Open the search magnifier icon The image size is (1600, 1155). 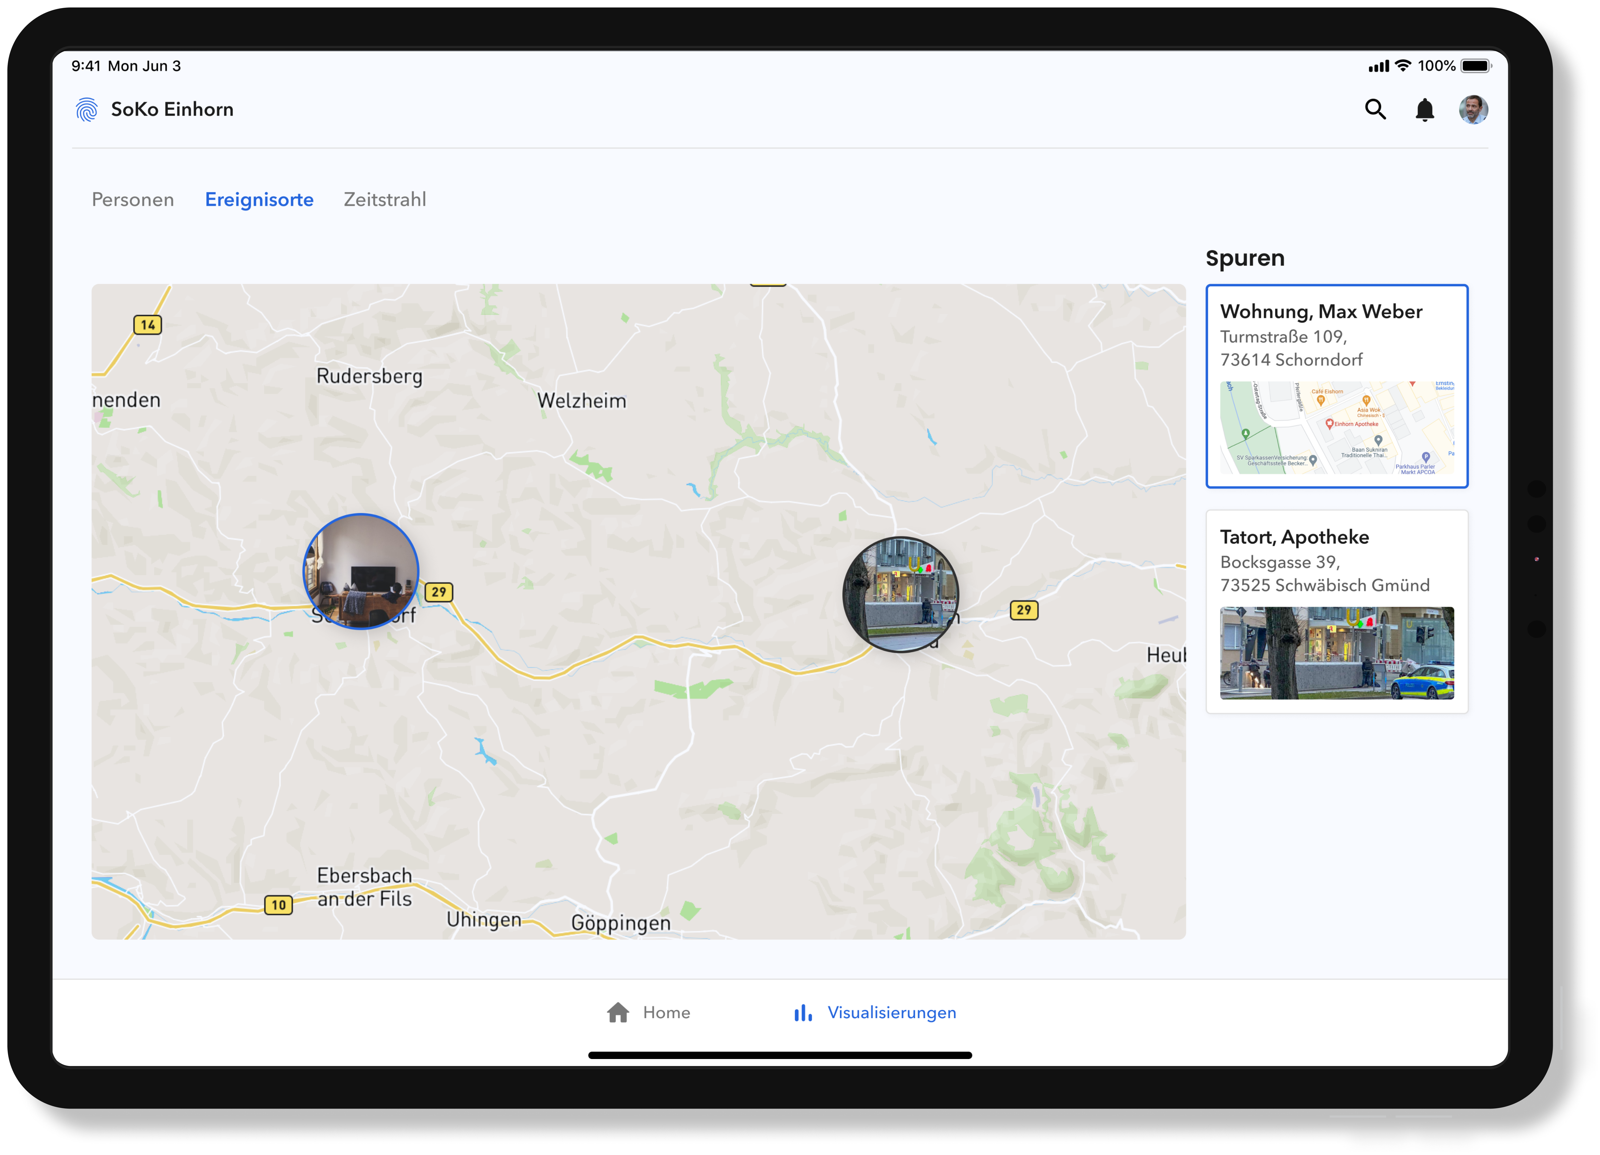tap(1375, 109)
